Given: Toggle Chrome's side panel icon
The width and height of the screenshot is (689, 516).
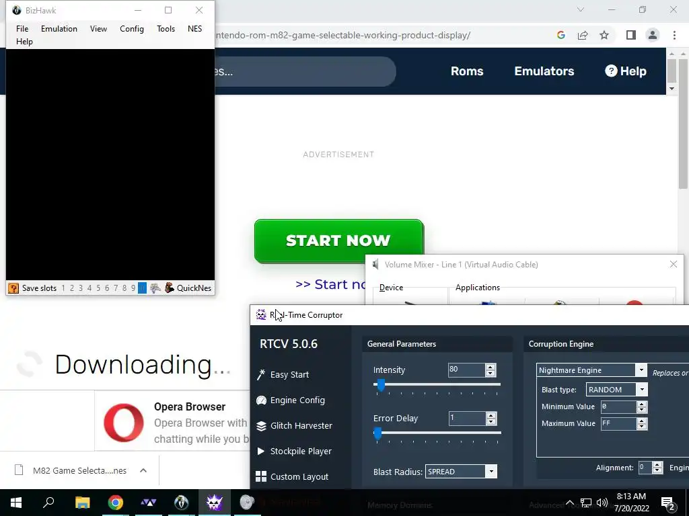Looking at the screenshot, I should point(631,35).
